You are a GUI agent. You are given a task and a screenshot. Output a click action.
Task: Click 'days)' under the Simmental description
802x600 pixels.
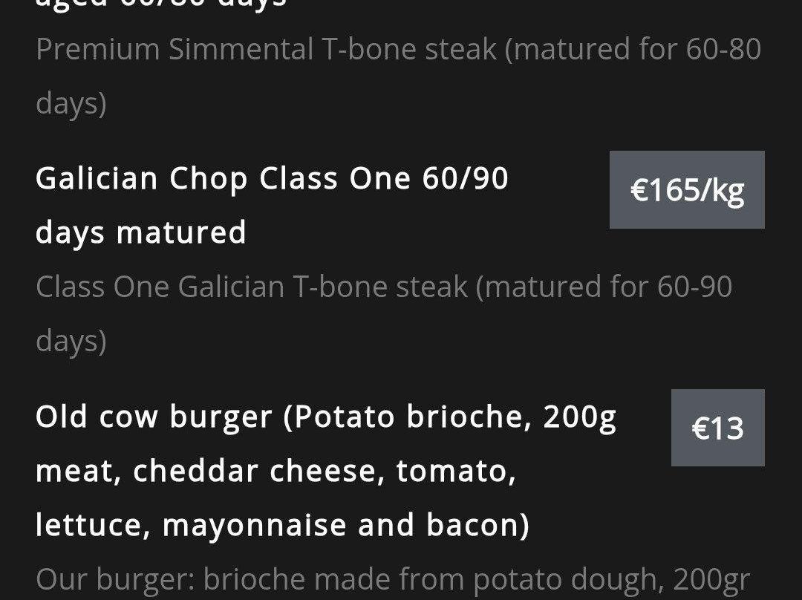[x=71, y=104]
